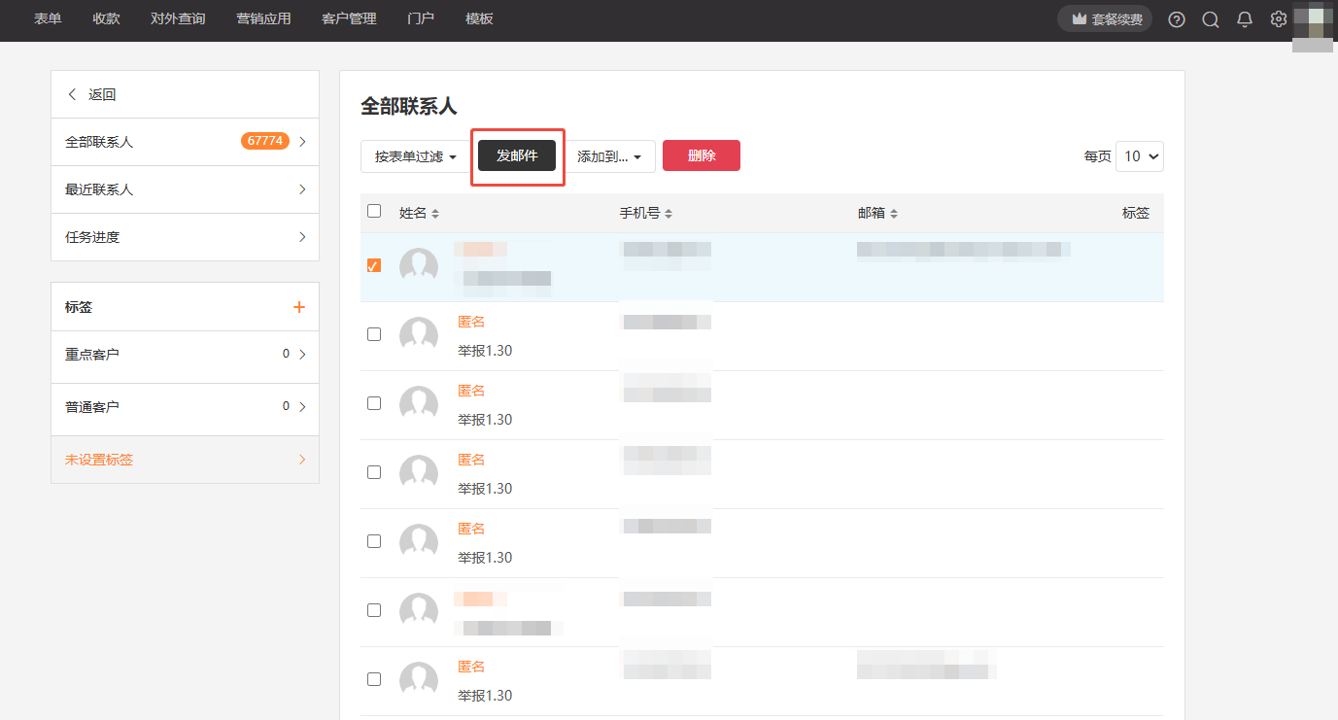Click the back arrow next to 返回

(x=72, y=94)
